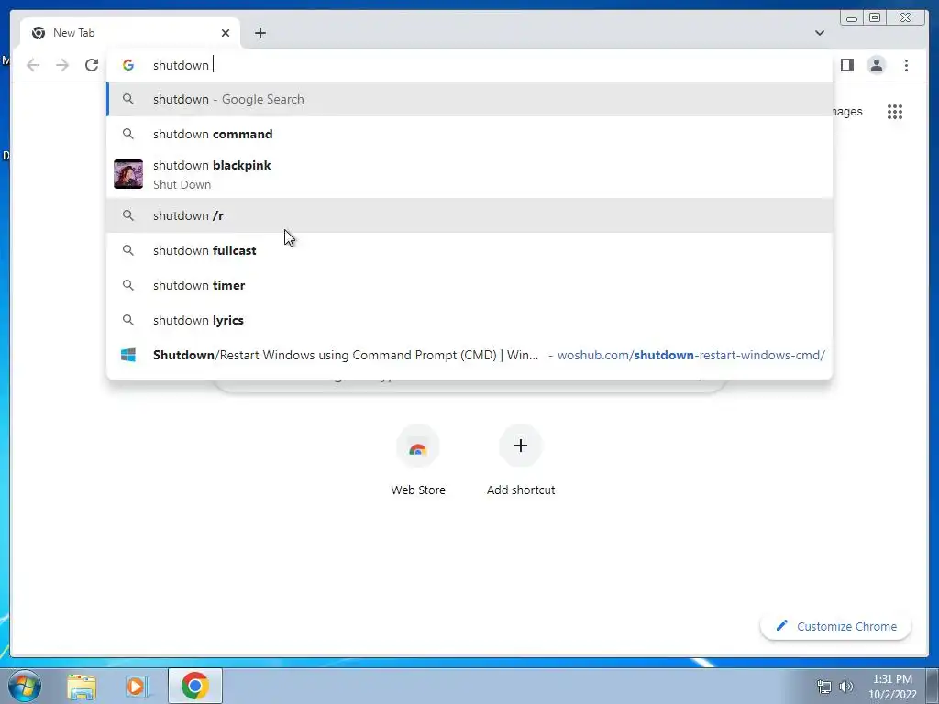Click the Google G icon in the omnibox

coord(128,65)
